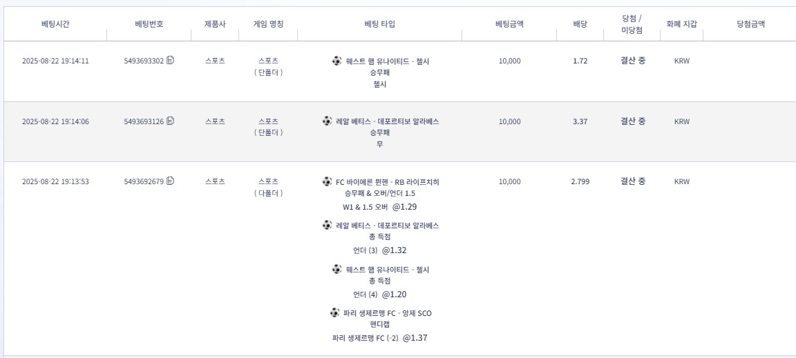The width and height of the screenshot is (796, 358).
Task: Click soccer ball icon beside West Ham single bet
Action: (x=337, y=61)
